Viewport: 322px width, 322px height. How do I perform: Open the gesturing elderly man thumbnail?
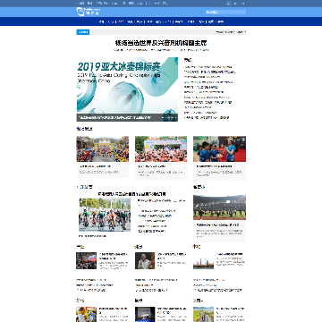pyautogui.click(x=145, y=261)
